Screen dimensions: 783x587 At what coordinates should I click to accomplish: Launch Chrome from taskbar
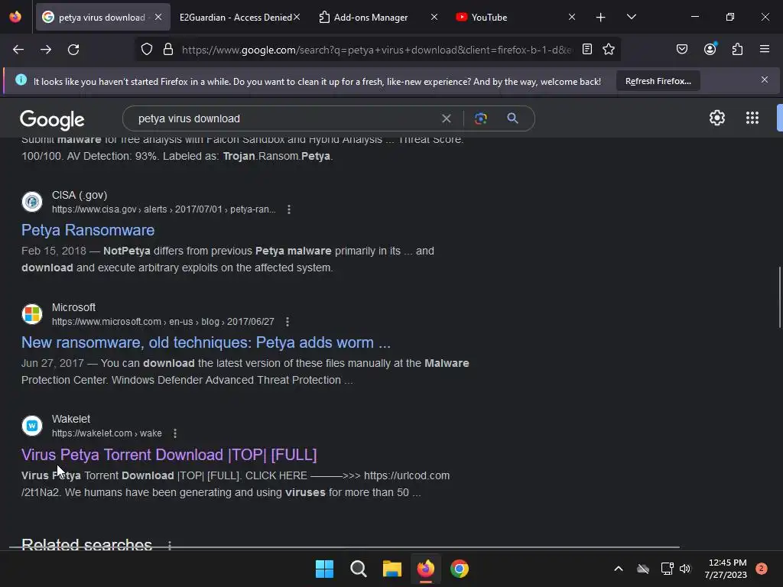[460, 569]
